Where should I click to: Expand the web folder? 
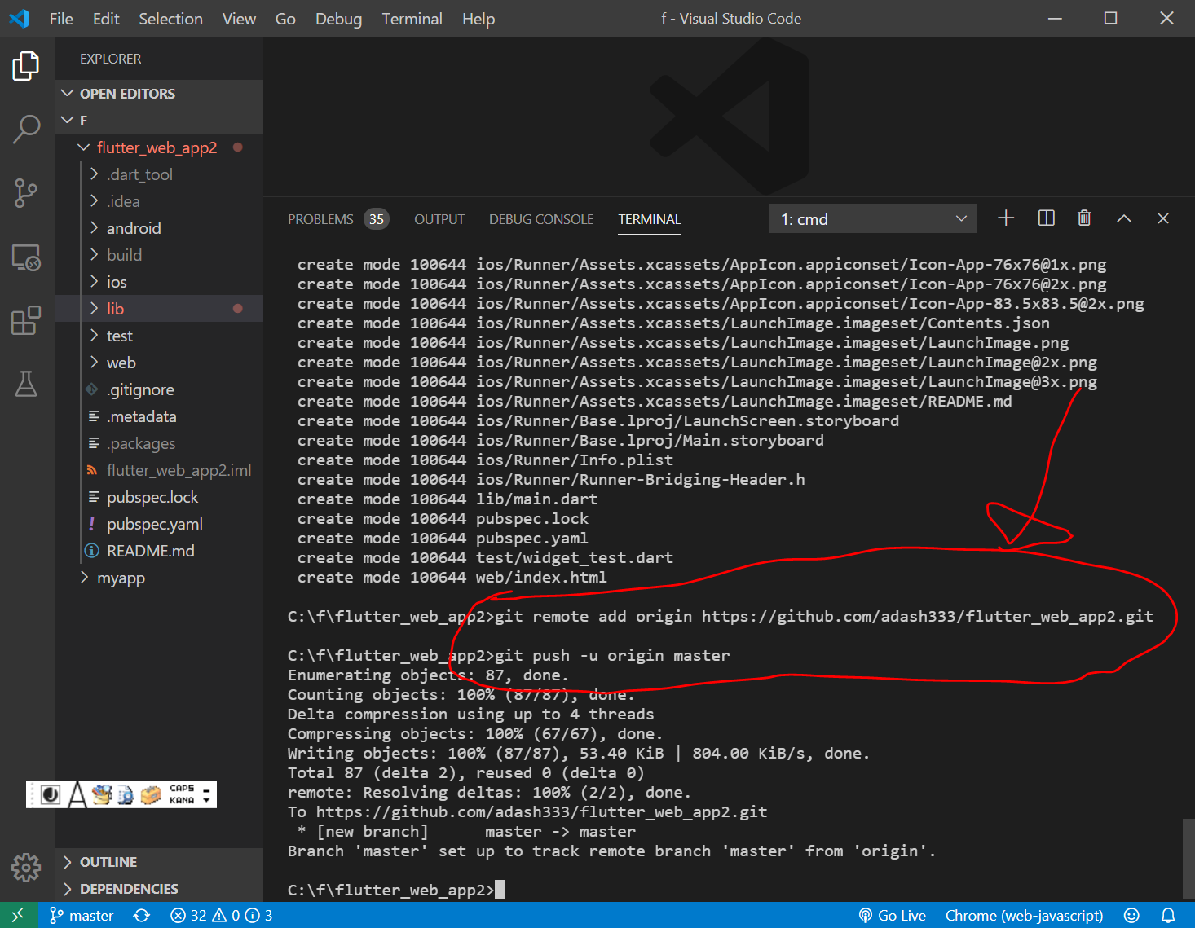click(159, 363)
